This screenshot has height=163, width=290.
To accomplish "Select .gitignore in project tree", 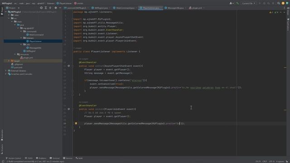I will pyautogui.click(x=19, y=64).
